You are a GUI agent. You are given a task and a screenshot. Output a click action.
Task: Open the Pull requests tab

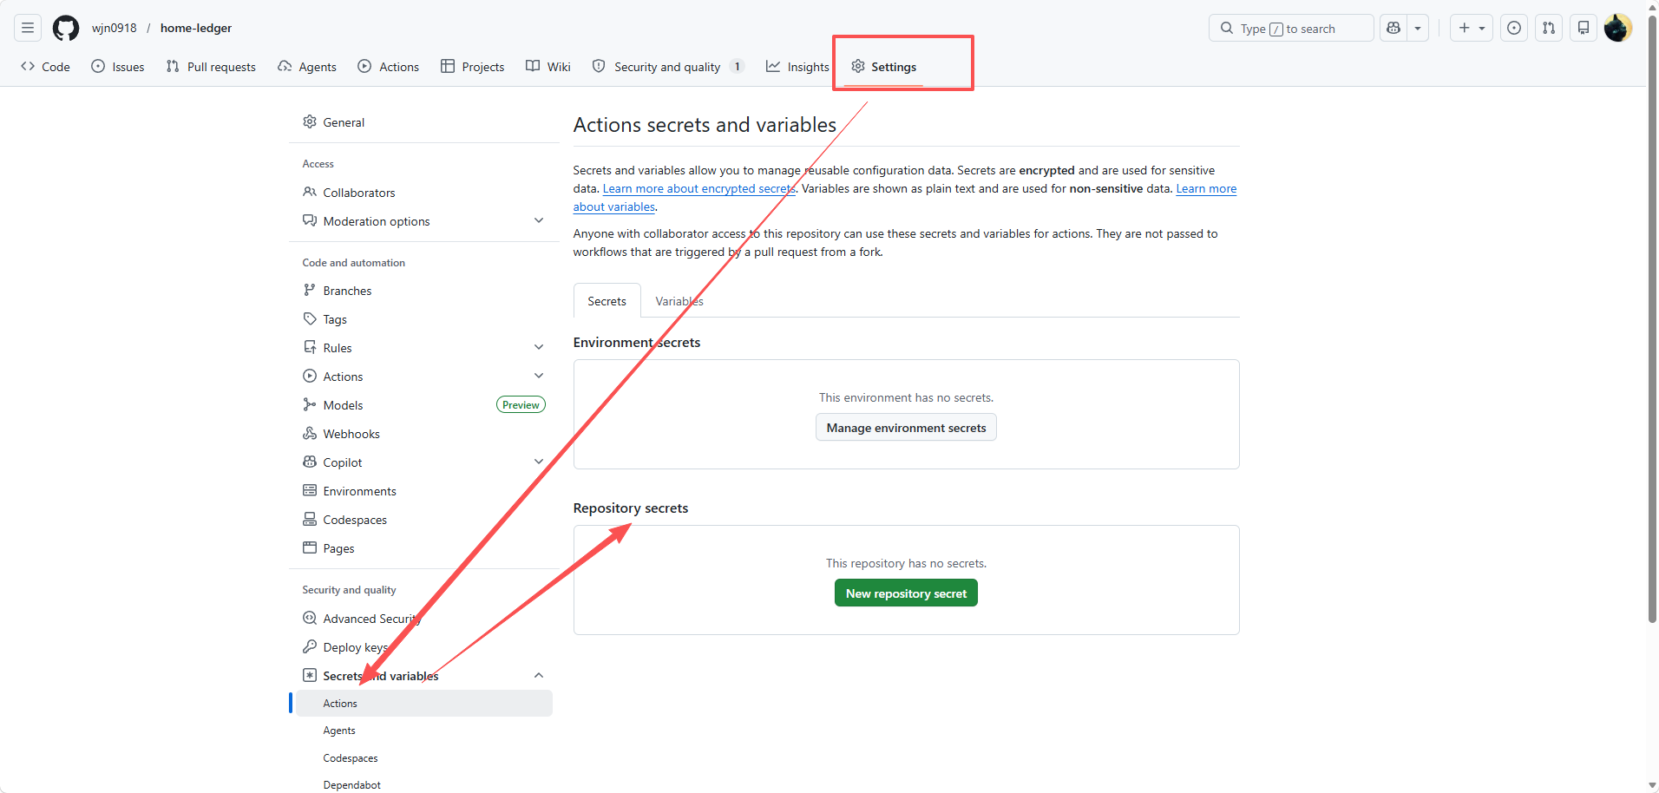tap(211, 67)
